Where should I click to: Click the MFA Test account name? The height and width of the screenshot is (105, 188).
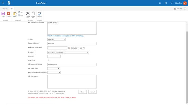(178, 3)
